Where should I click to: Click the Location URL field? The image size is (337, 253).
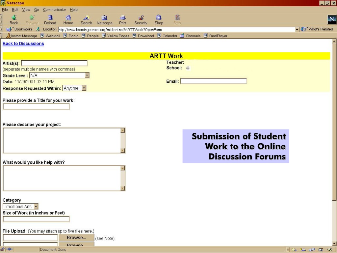[x=177, y=30]
